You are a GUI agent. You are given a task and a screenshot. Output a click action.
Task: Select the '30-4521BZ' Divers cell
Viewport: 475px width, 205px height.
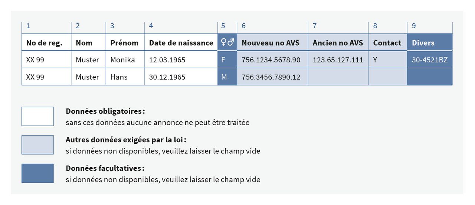click(430, 60)
